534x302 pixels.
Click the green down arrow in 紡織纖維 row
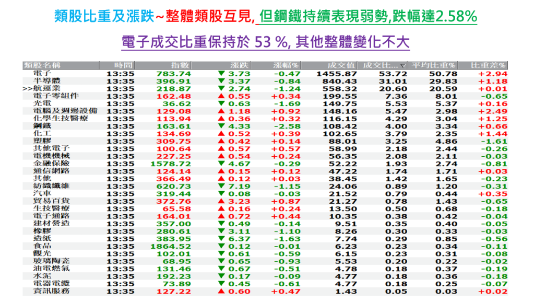pyautogui.click(x=221, y=186)
